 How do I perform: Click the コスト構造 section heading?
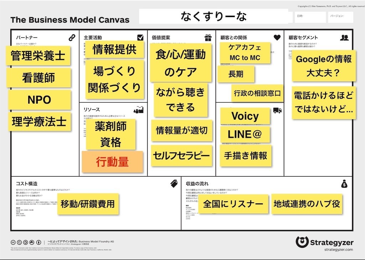pyautogui.click(x=26, y=184)
